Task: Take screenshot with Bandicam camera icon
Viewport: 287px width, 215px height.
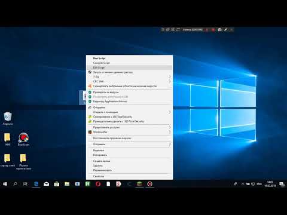Action: (219, 30)
